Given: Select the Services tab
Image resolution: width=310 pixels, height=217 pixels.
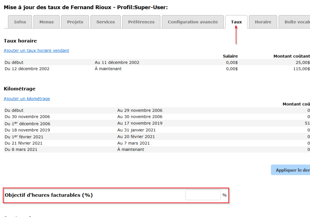Looking at the screenshot, I should click(x=105, y=22).
